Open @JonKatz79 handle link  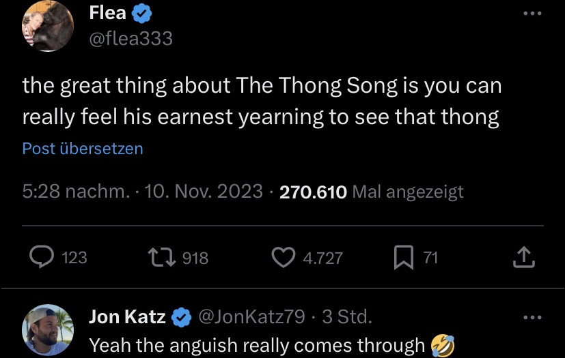(x=251, y=317)
